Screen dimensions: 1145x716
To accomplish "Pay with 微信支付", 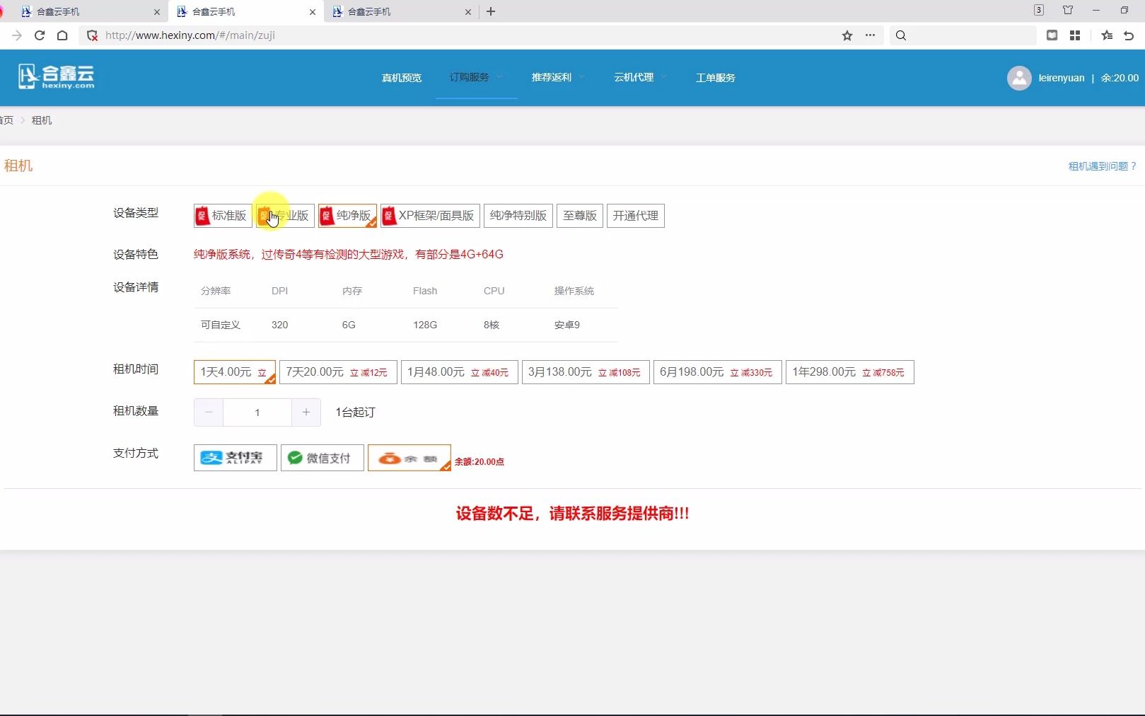I will tap(322, 458).
